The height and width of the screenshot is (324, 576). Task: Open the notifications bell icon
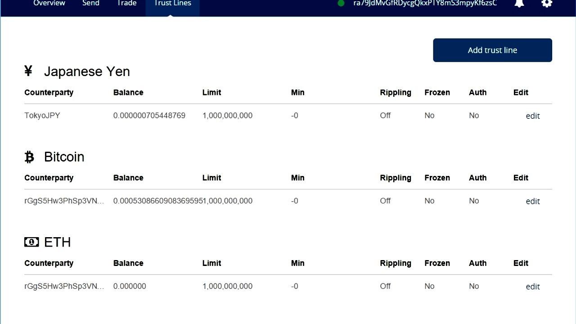pyautogui.click(x=519, y=3)
